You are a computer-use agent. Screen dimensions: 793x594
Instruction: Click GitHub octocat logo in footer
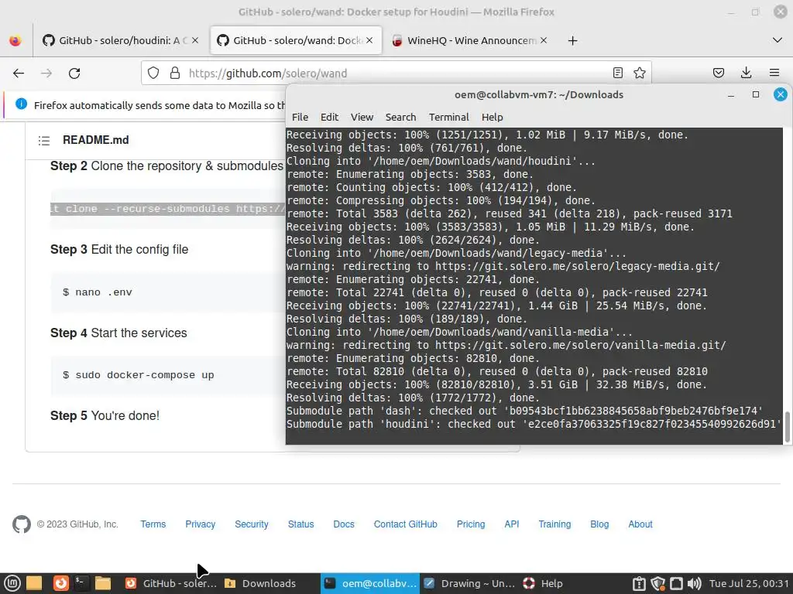[22, 524]
